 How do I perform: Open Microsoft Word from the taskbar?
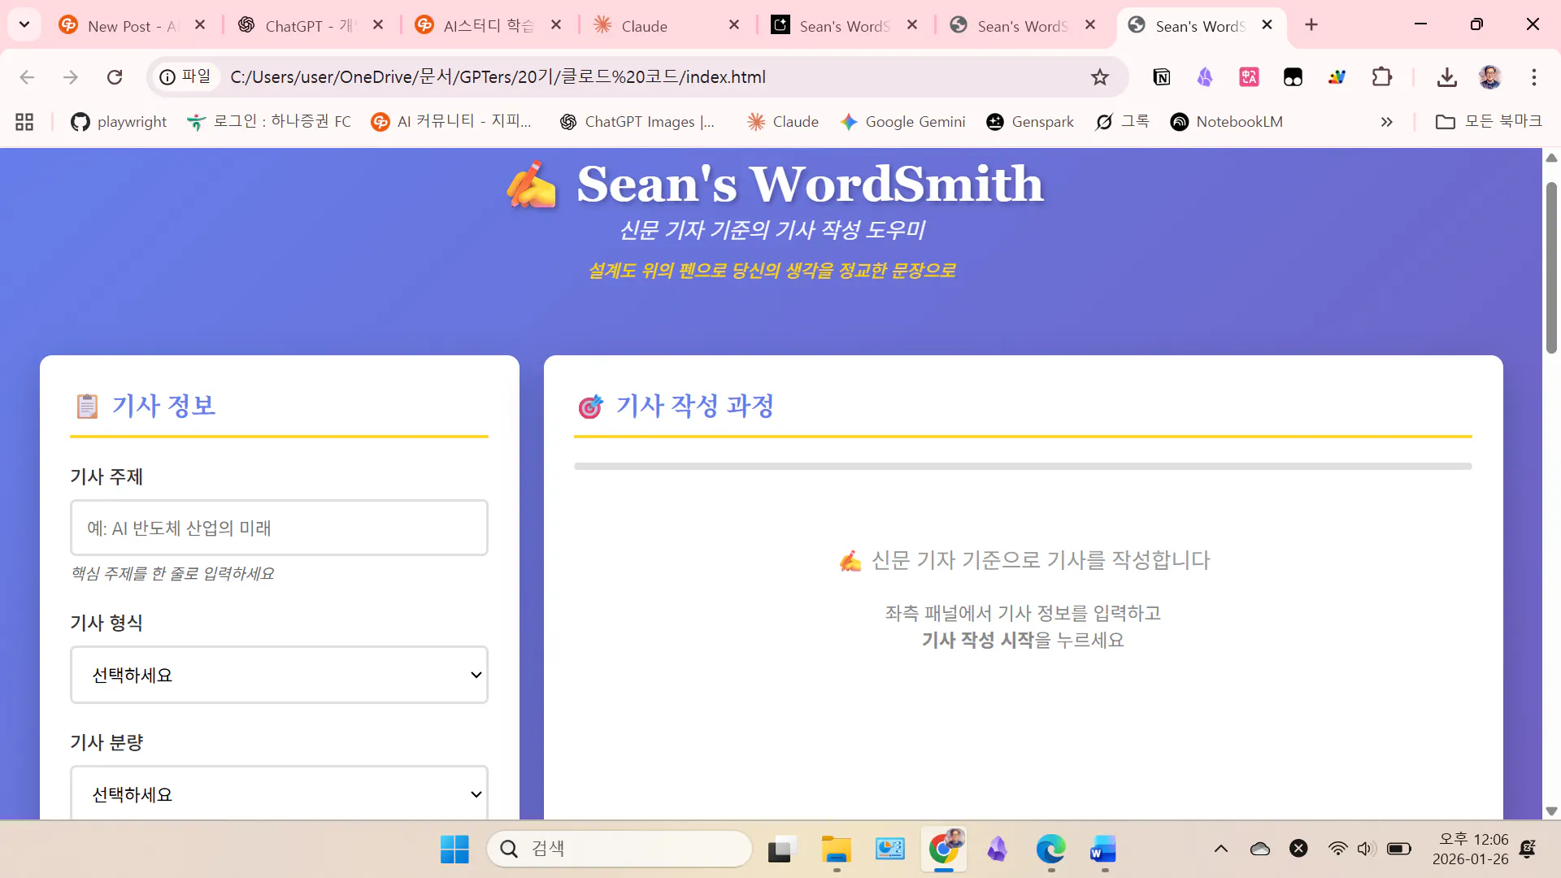(1104, 849)
